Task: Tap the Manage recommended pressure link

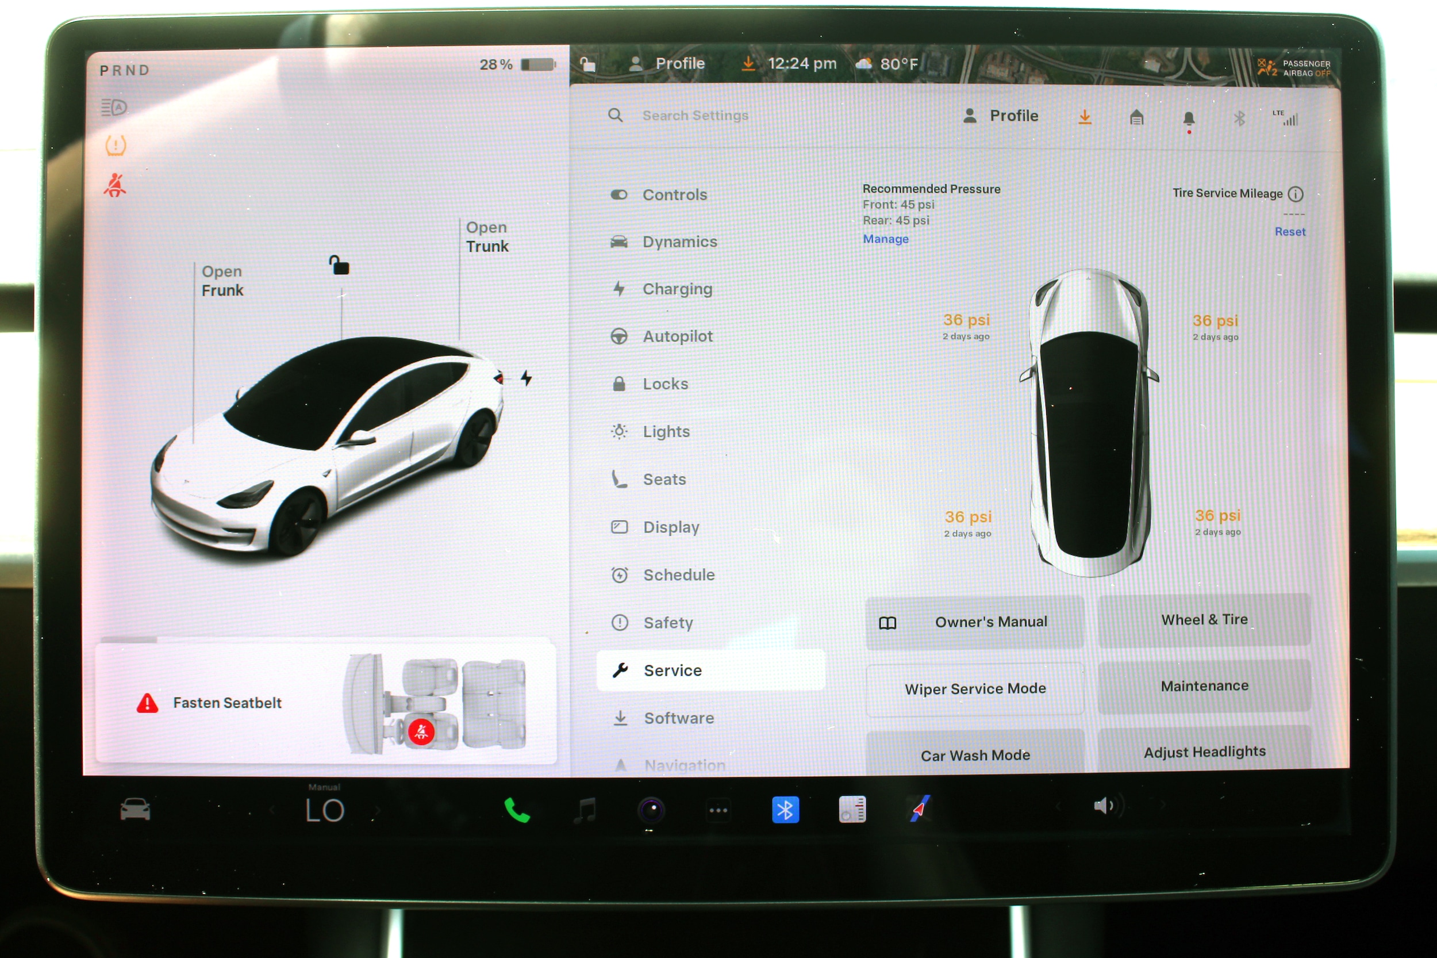Action: (886, 239)
